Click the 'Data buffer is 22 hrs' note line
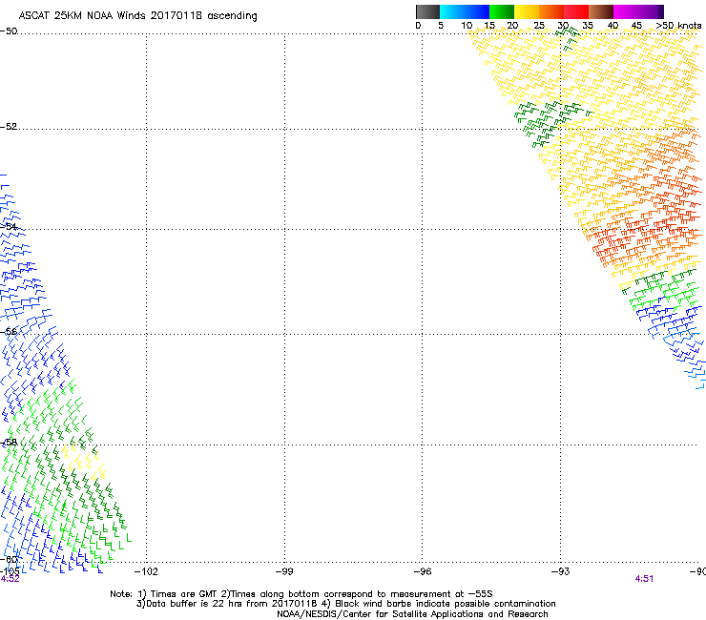 coord(345,604)
